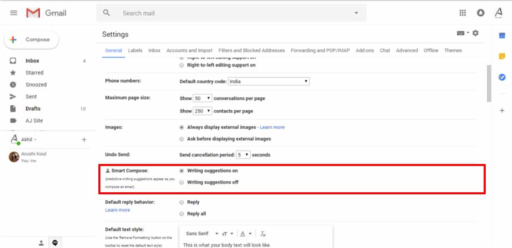Switch to the Add-ons tab
512x248 pixels.
365,50
